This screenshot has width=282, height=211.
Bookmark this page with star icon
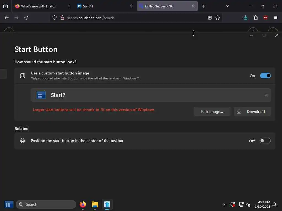[218, 18]
